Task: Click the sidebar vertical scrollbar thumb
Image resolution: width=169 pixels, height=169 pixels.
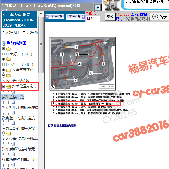Action: pyautogui.click(x=41, y=45)
